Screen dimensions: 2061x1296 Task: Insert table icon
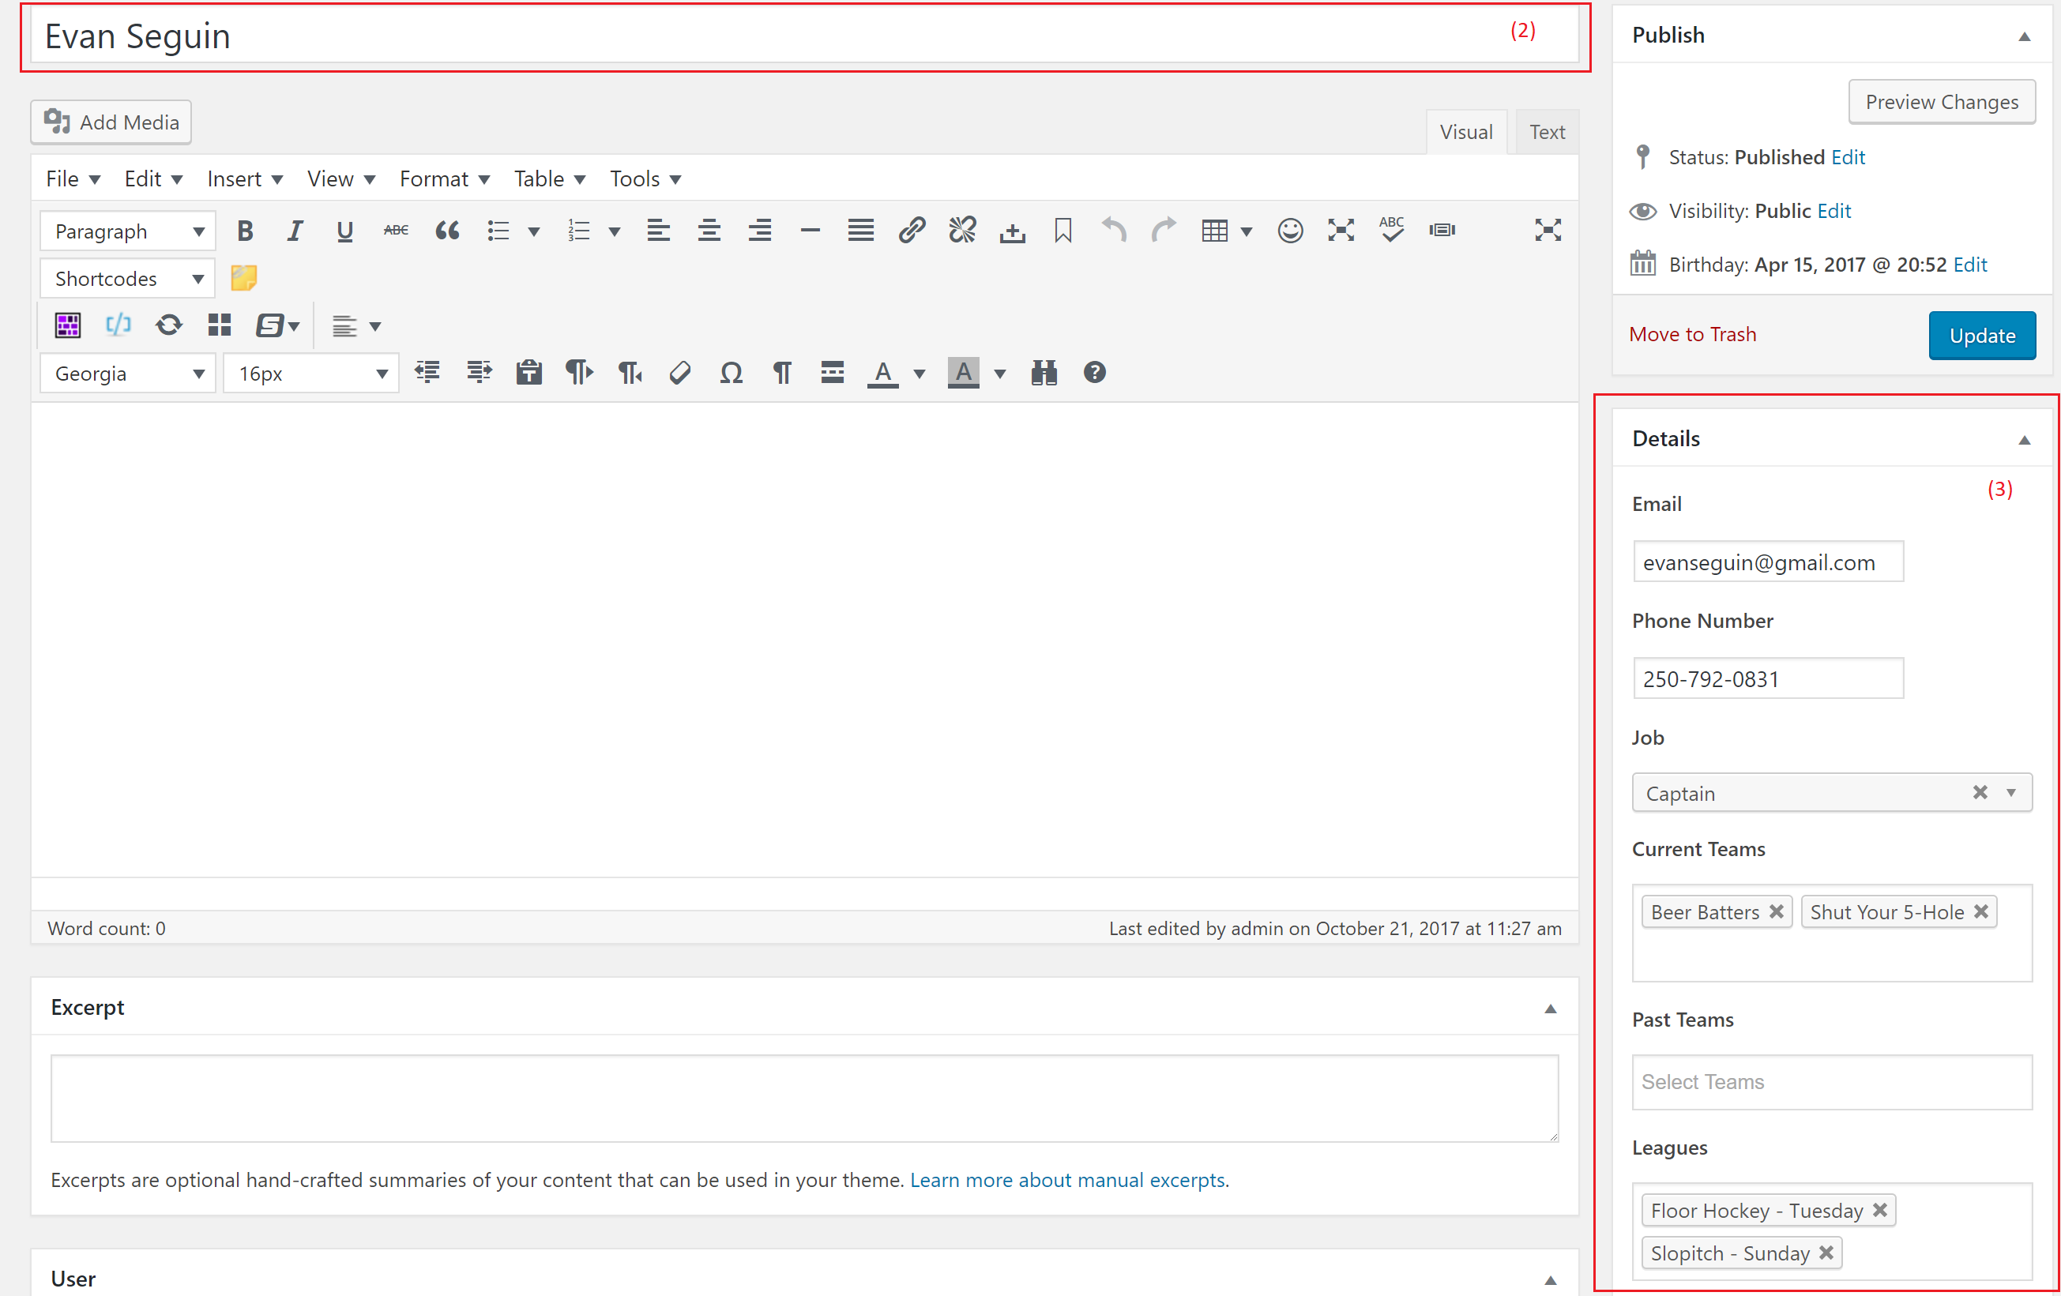point(1214,231)
